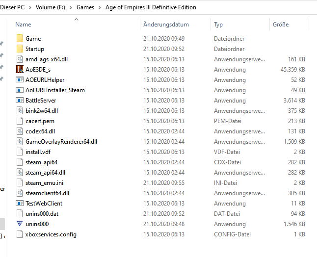
Task: Select the file name amd_ags_x64.dll
Action: pos(47,59)
